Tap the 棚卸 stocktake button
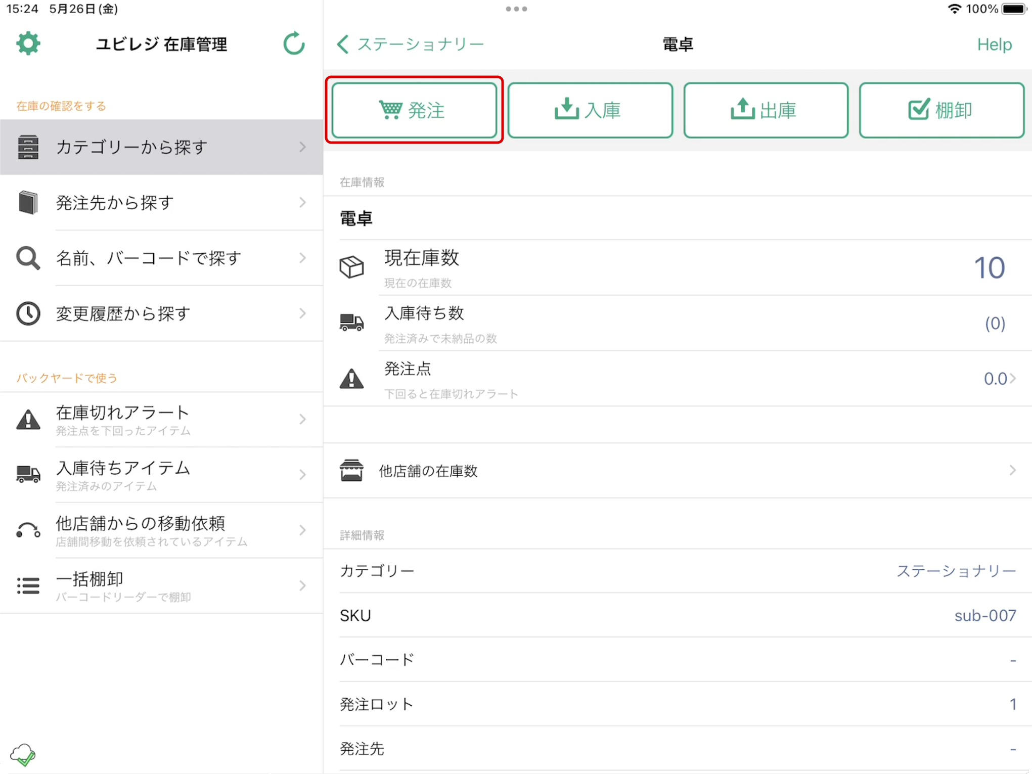 click(x=941, y=110)
